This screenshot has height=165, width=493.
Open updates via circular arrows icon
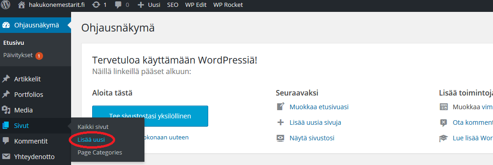[96, 5]
